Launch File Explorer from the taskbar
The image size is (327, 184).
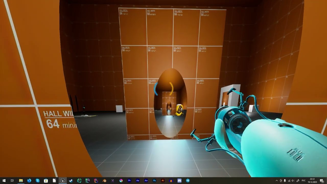[21, 180]
